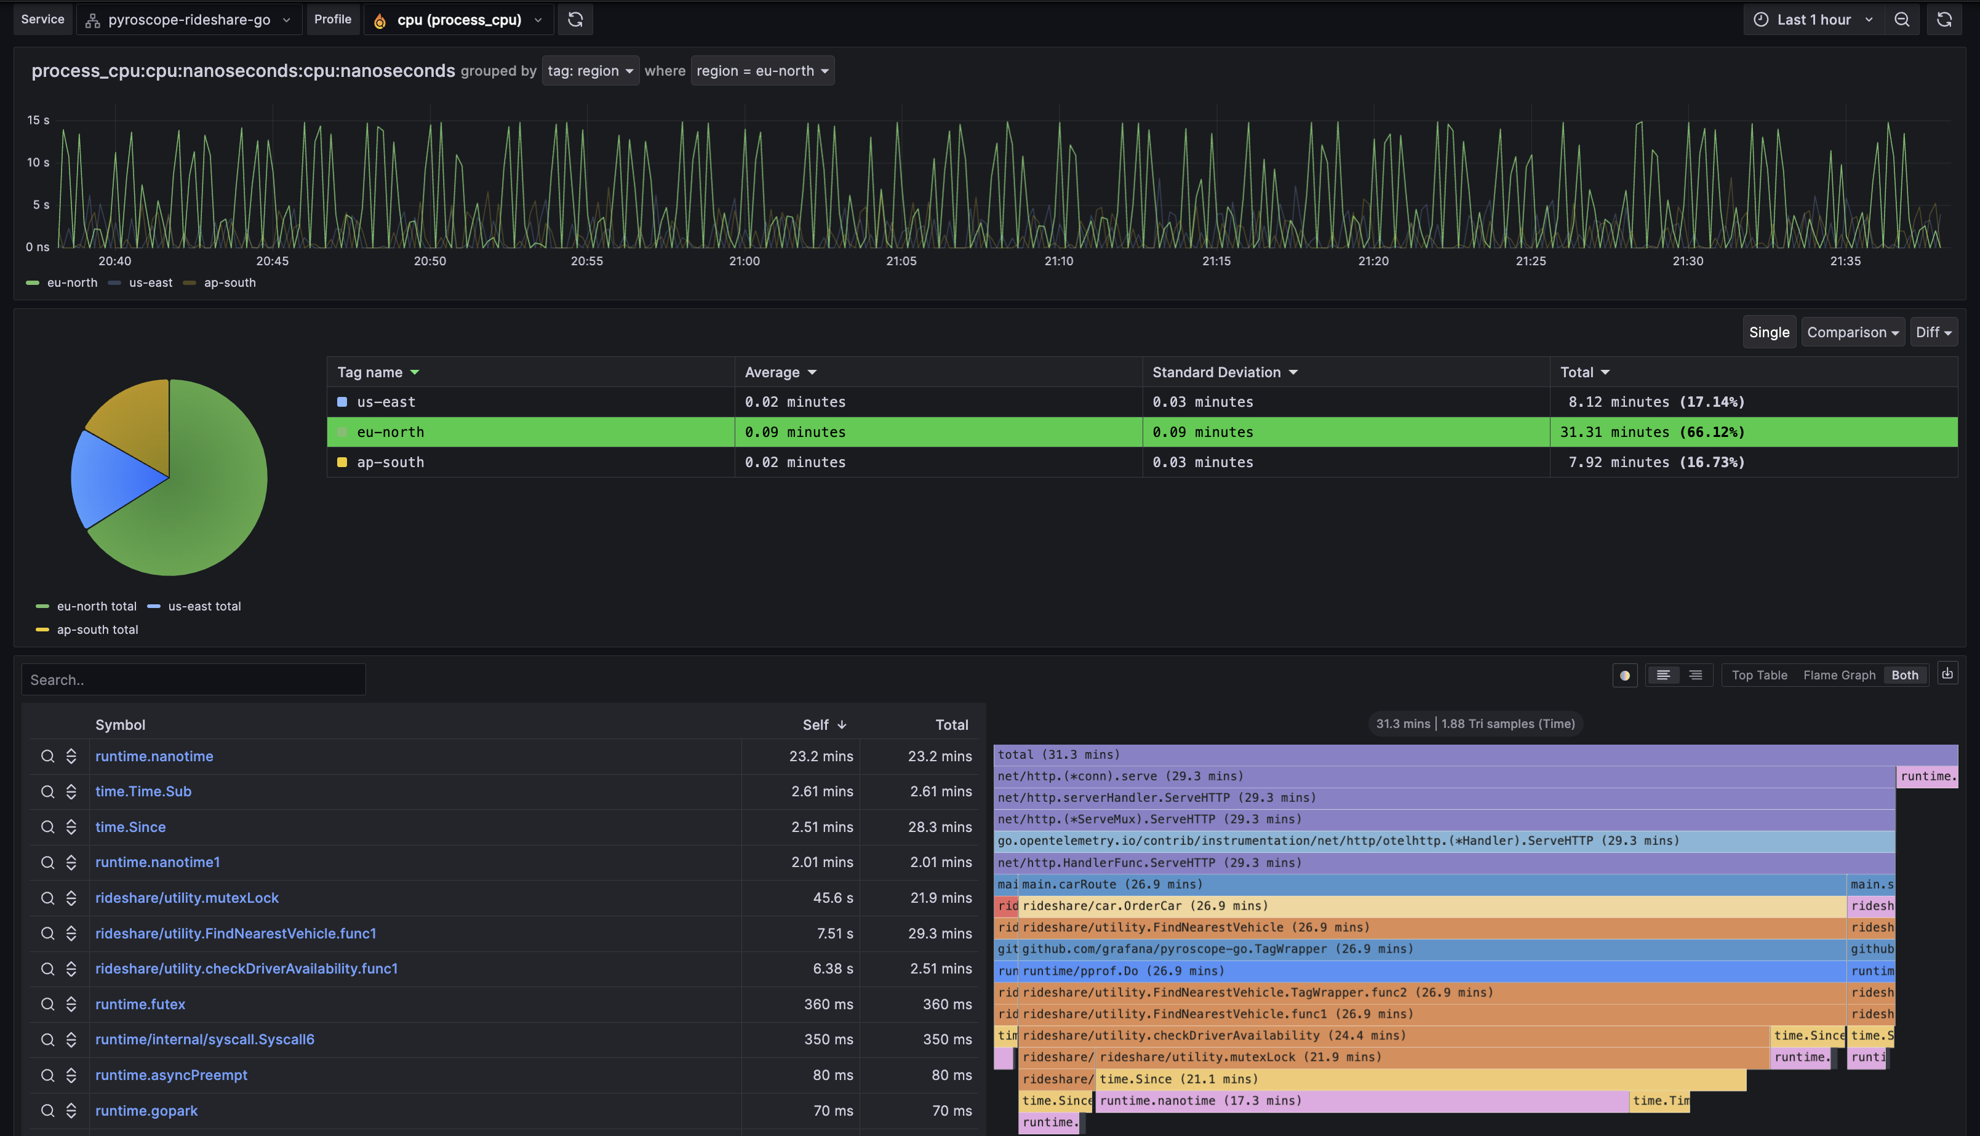This screenshot has width=1980, height=1136.
Task: Click the blue us-east color swatch in table
Action: click(x=341, y=402)
